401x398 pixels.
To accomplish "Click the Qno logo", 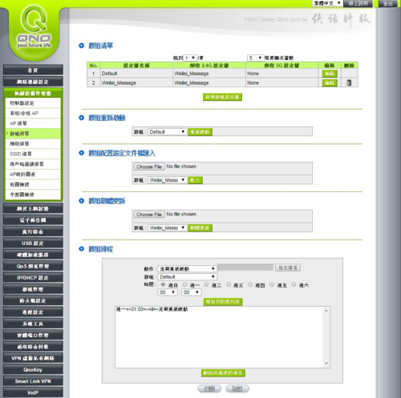I will click(x=34, y=29).
